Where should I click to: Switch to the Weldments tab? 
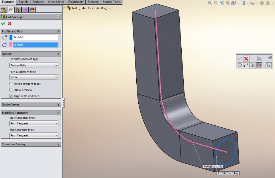point(76,2)
